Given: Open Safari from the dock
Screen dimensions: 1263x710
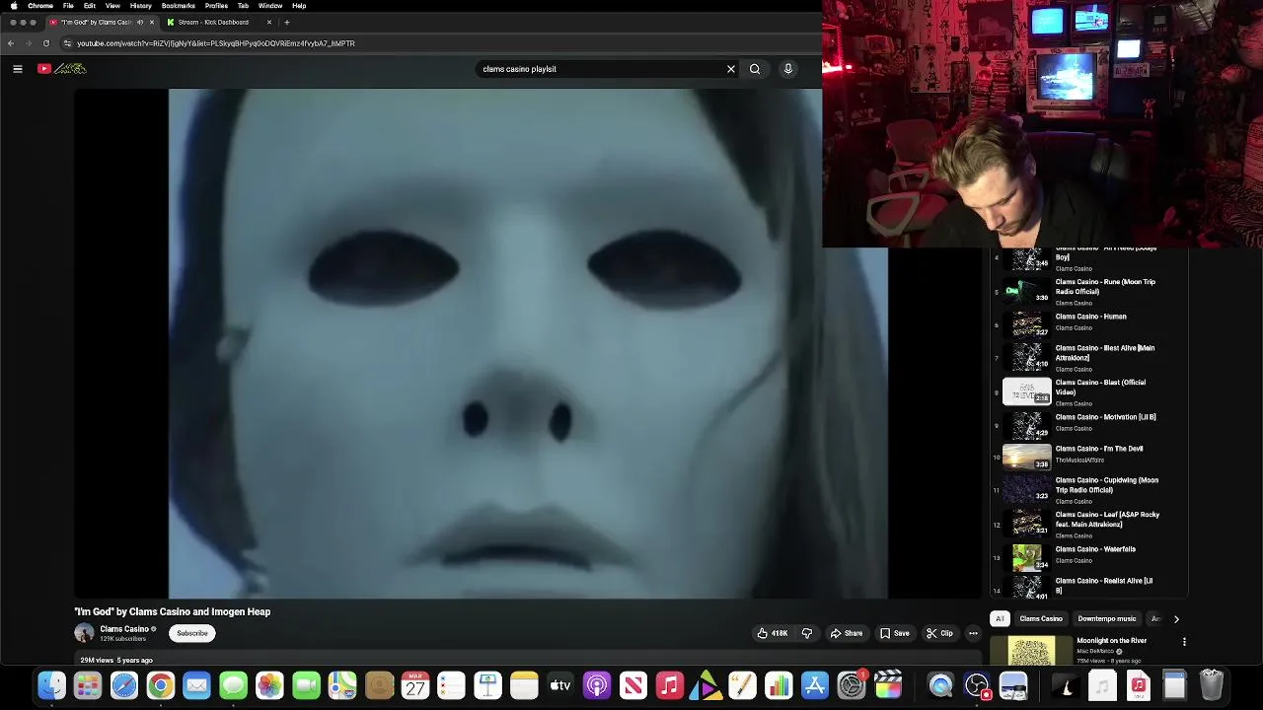Looking at the screenshot, I should pyautogui.click(x=124, y=684).
